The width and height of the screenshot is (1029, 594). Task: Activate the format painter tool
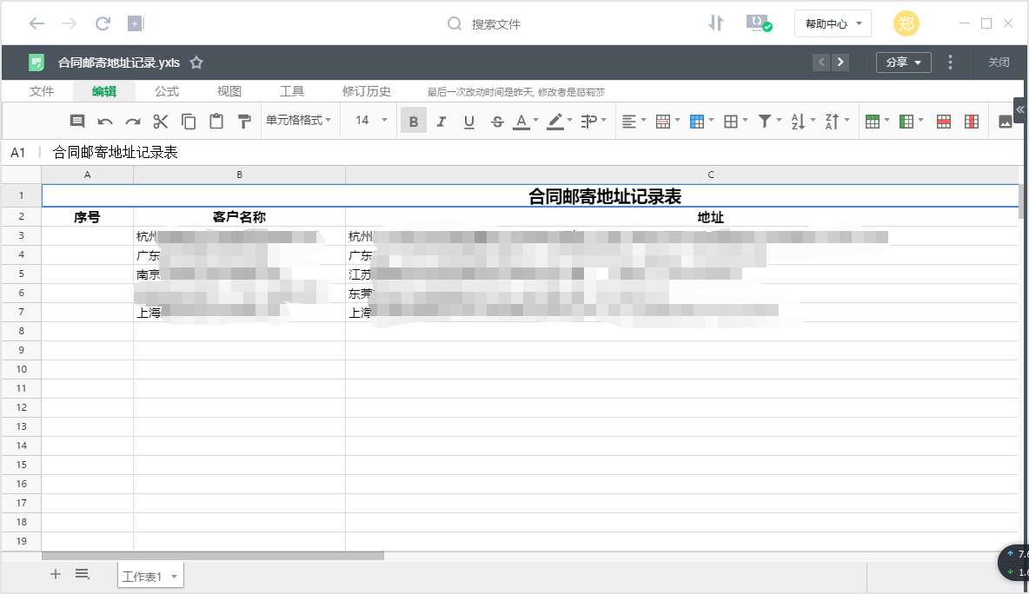click(244, 121)
